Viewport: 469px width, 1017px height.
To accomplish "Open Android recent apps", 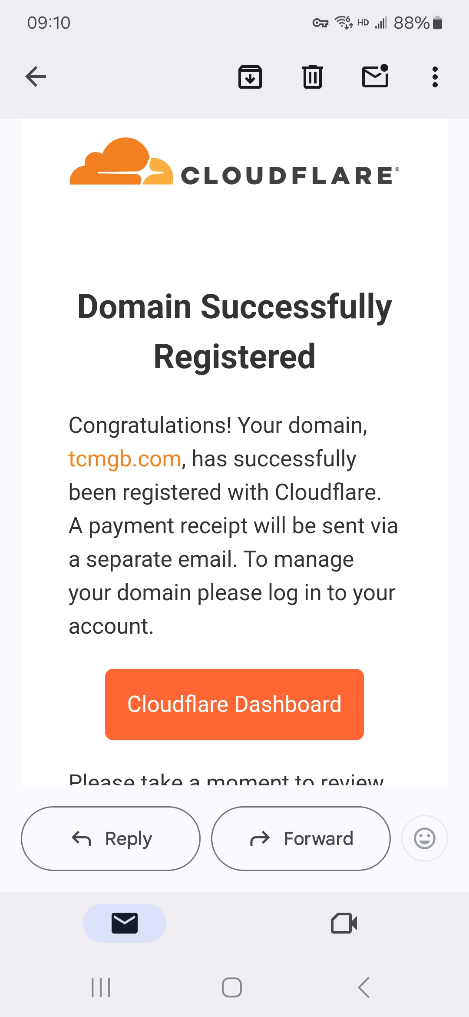I will click(101, 987).
